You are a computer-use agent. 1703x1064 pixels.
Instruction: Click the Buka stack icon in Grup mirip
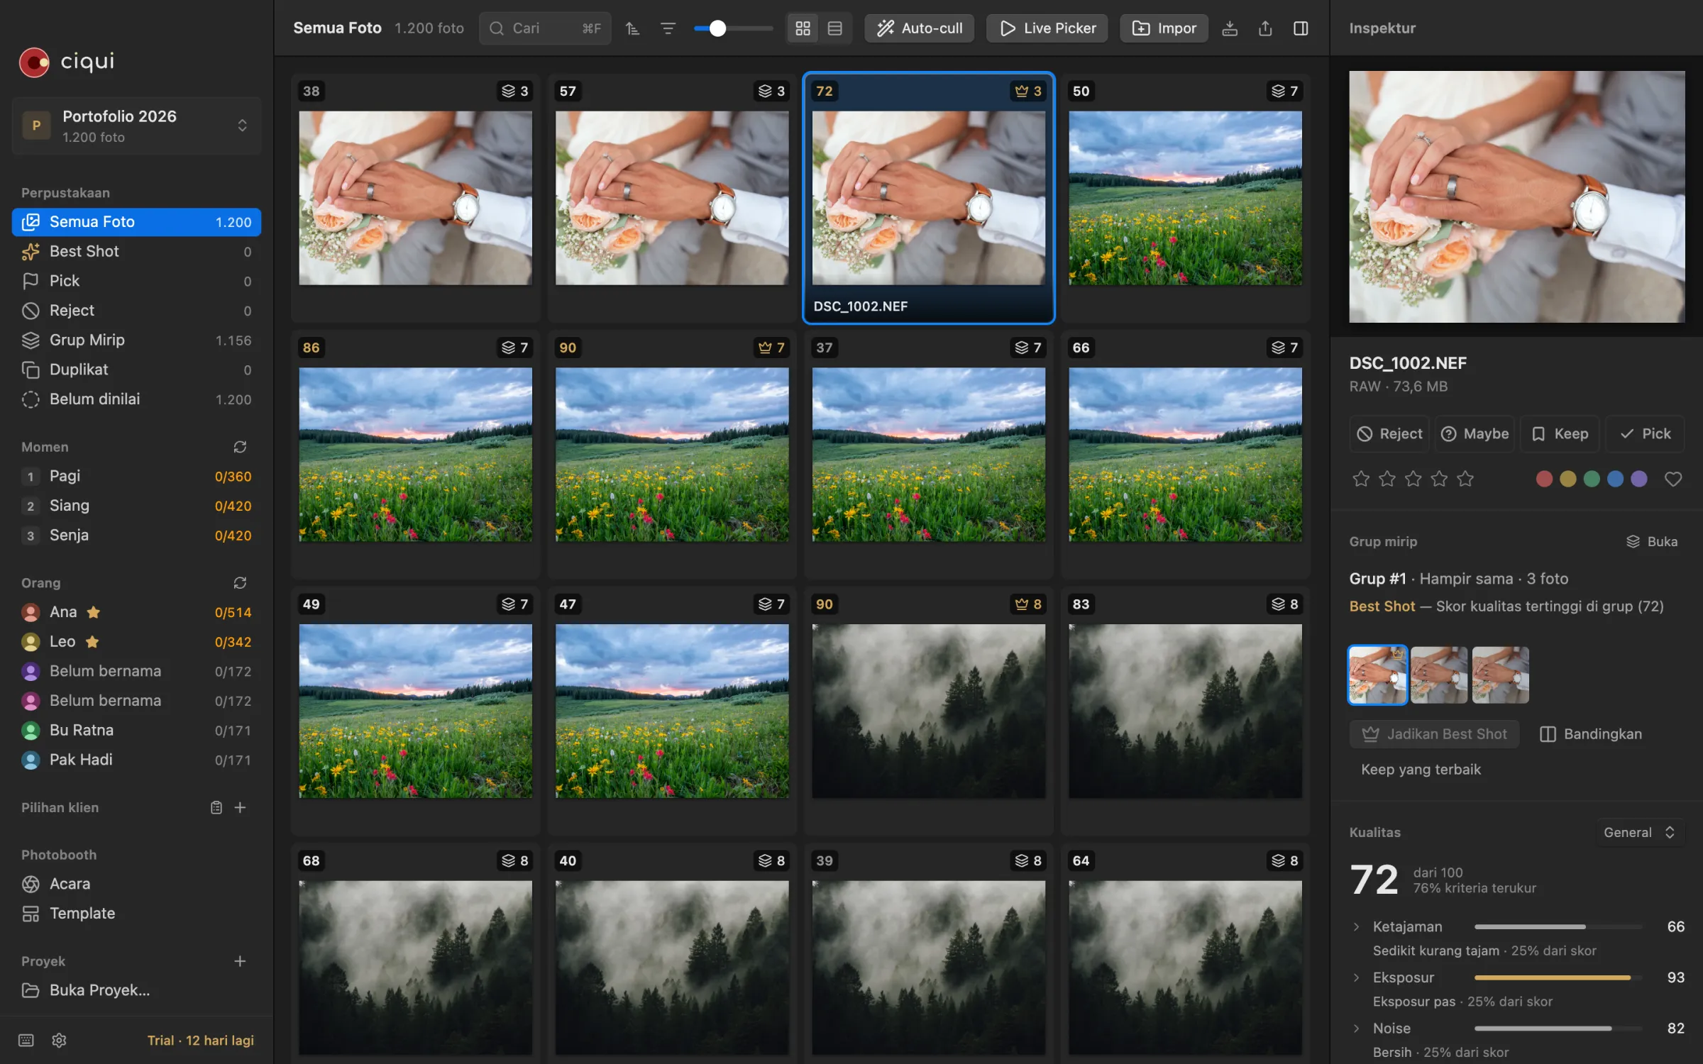click(x=1651, y=541)
